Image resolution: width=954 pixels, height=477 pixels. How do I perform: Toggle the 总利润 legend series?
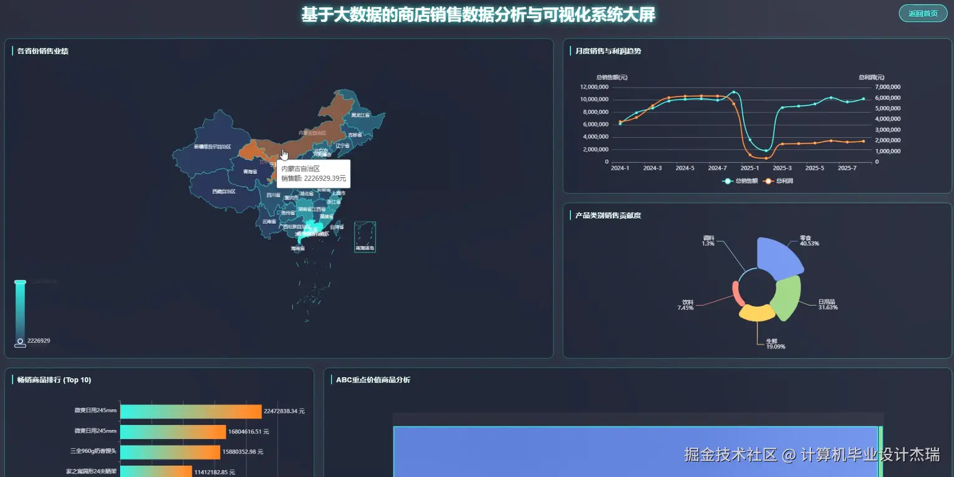point(779,181)
